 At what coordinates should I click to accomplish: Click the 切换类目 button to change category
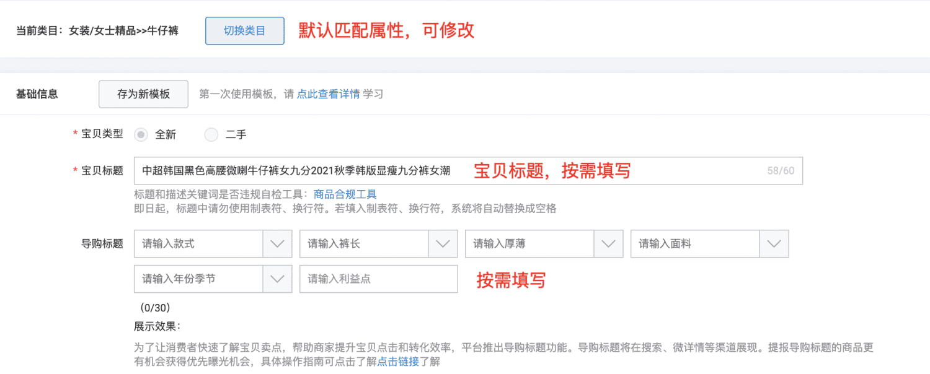pyautogui.click(x=244, y=30)
